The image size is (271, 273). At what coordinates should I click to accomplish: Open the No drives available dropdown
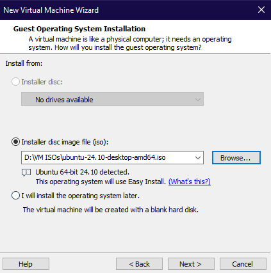112,99
